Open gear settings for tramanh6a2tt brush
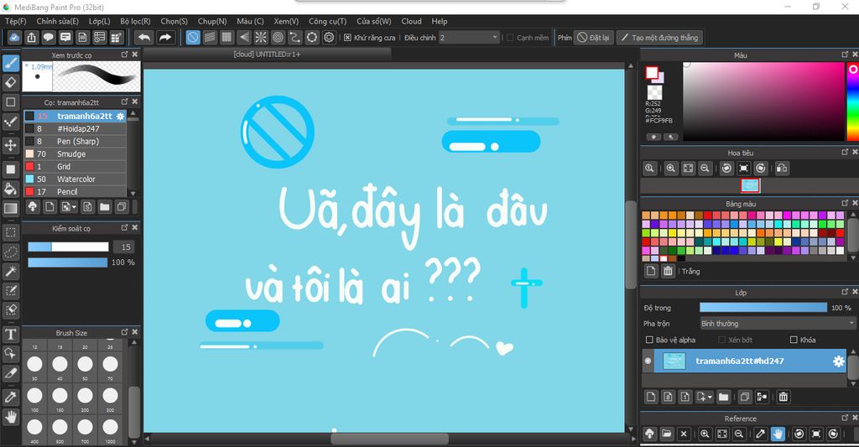Screen dimensions: 859x447 (x=121, y=116)
